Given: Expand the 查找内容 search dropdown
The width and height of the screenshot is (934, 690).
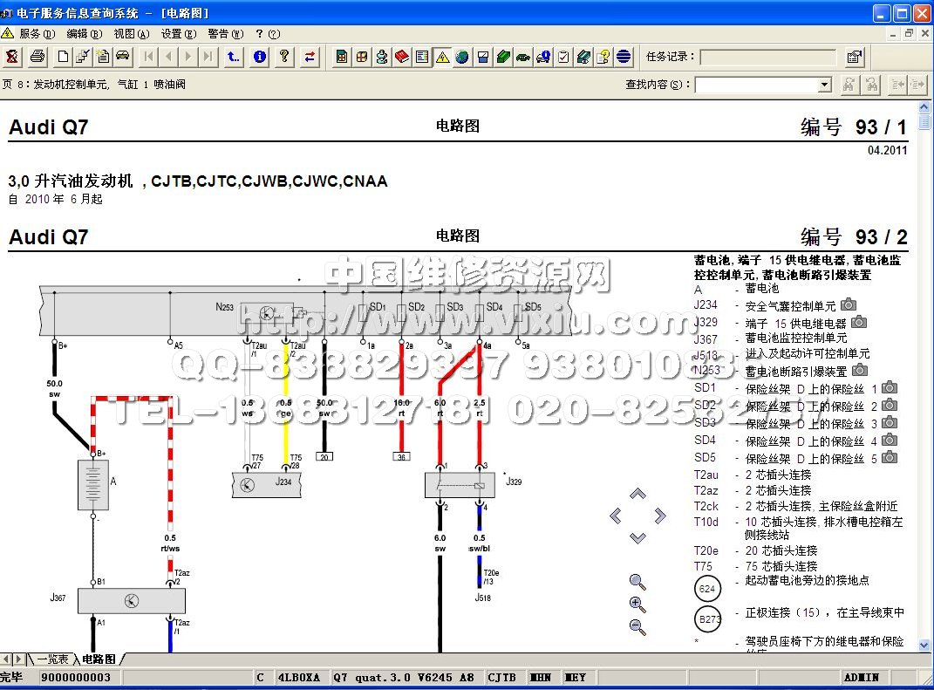Looking at the screenshot, I should 824,85.
